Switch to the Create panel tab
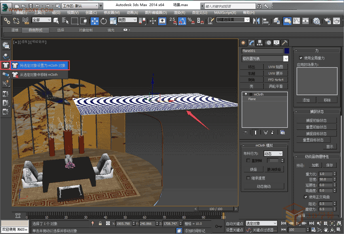The image size is (344, 234). [x=244, y=43]
